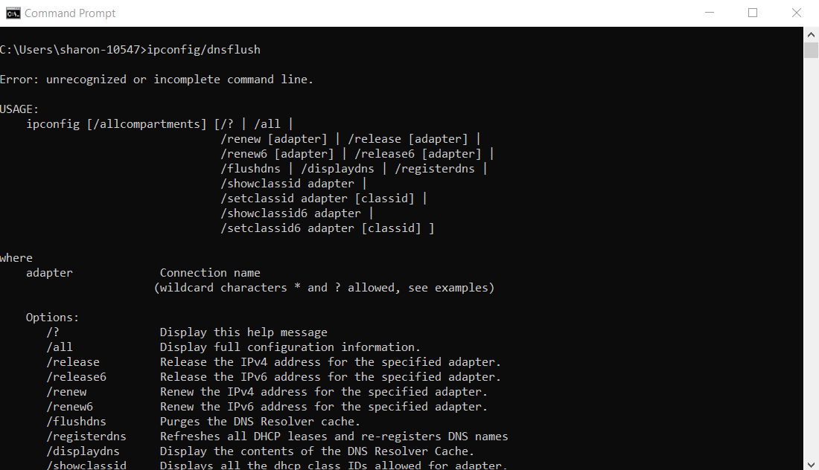
Task: Click /registerdns in the usage syntax
Action: [x=435, y=169]
